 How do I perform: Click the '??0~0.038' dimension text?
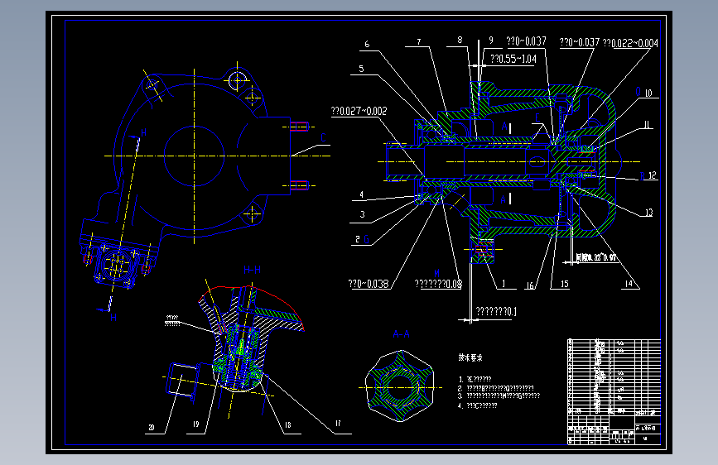click(x=369, y=284)
